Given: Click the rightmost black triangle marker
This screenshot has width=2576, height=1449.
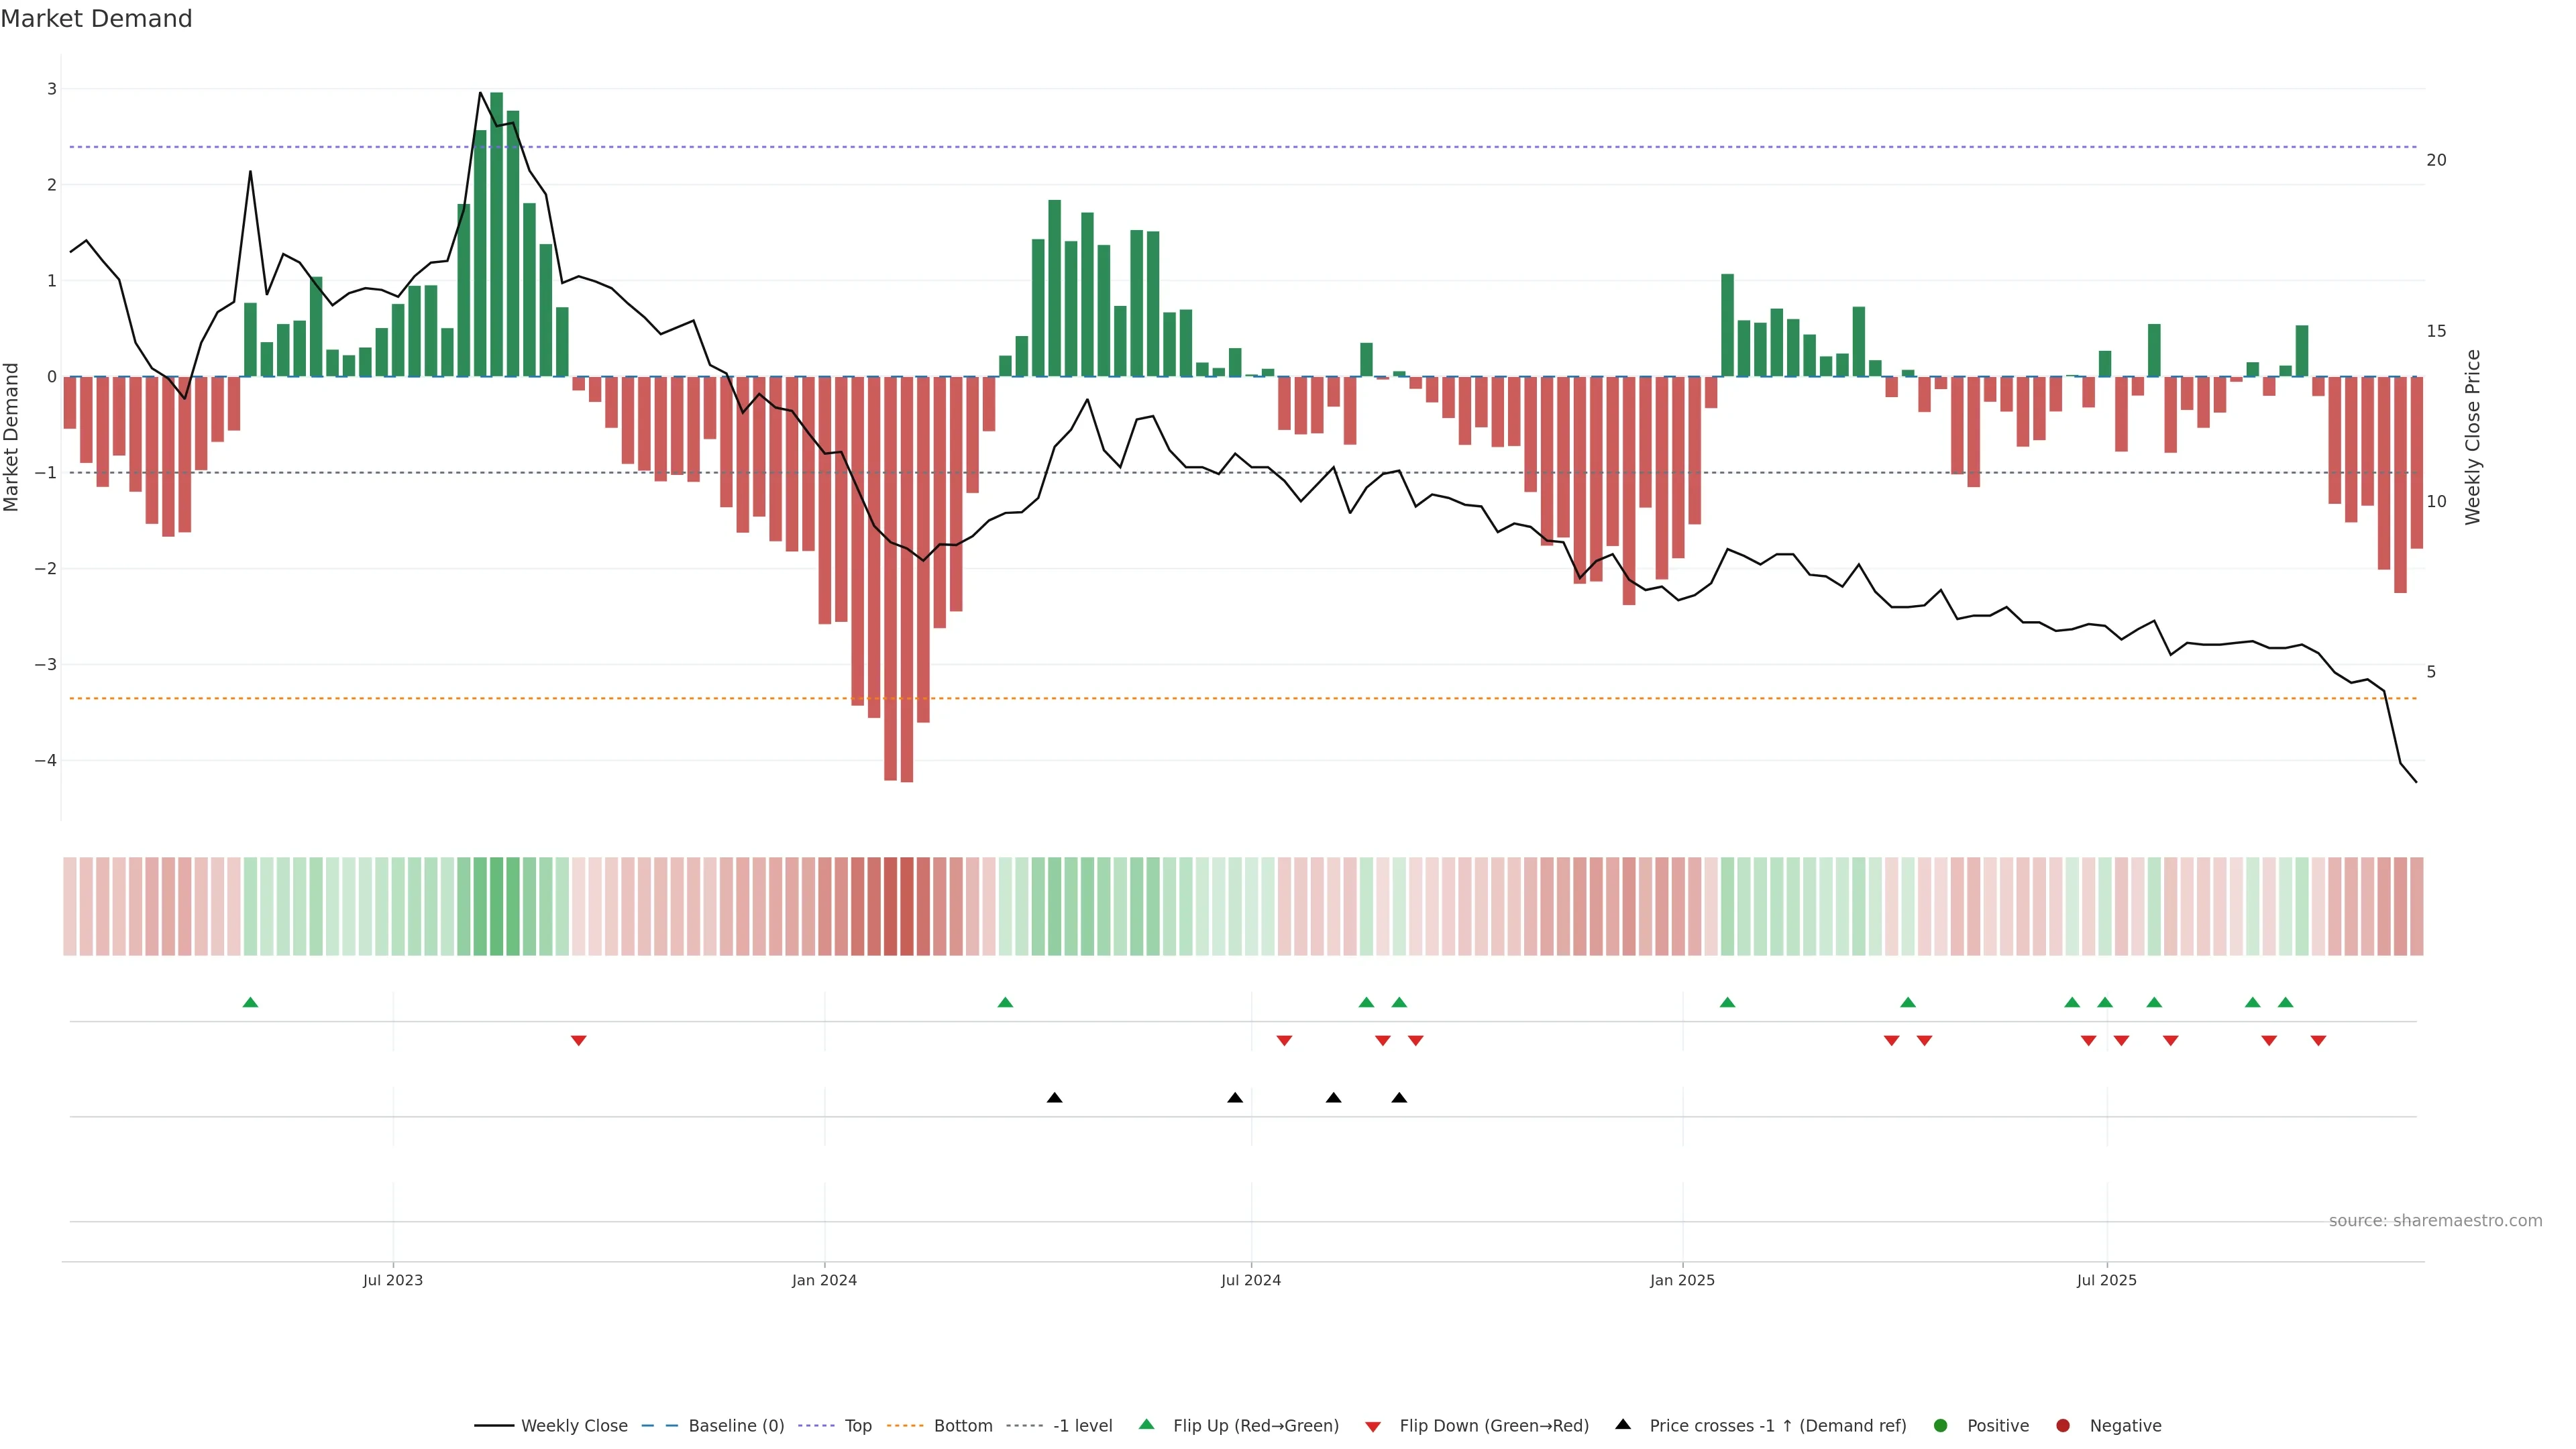Looking at the screenshot, I should pos(1399,1098).
